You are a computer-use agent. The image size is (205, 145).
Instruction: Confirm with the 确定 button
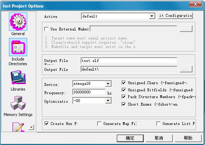click(130, 138)
